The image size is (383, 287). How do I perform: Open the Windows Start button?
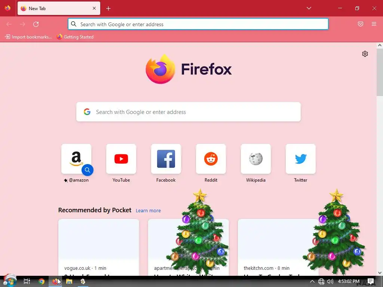point(10,281)
